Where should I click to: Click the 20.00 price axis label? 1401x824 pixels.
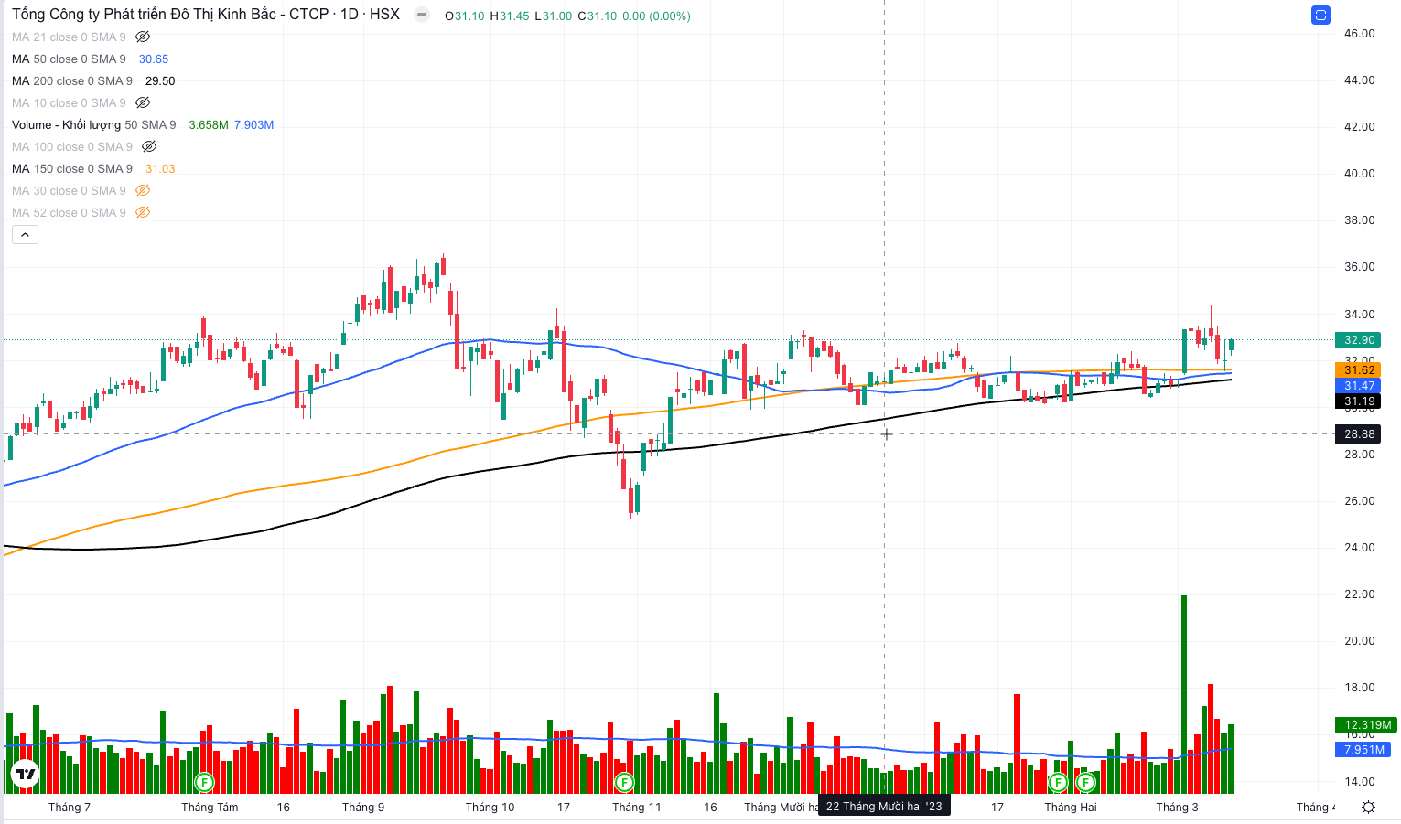tap(1359, 641)
